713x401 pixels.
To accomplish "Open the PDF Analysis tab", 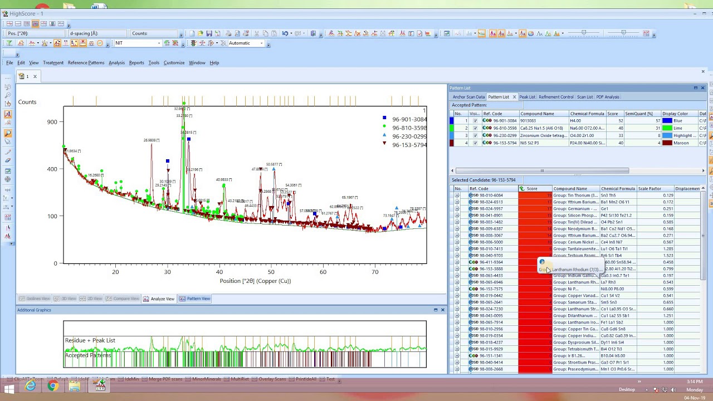I will [x=608, y=97].
